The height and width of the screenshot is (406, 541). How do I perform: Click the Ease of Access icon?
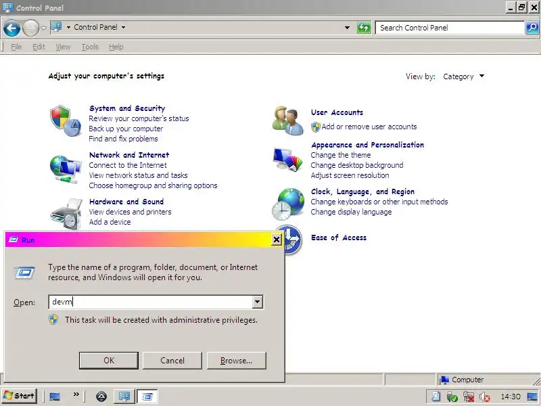(x=293, y=240)
